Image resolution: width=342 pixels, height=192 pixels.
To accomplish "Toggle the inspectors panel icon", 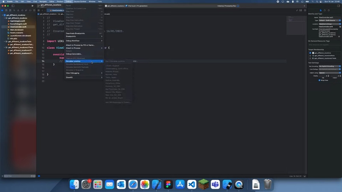I will point(339,6).
